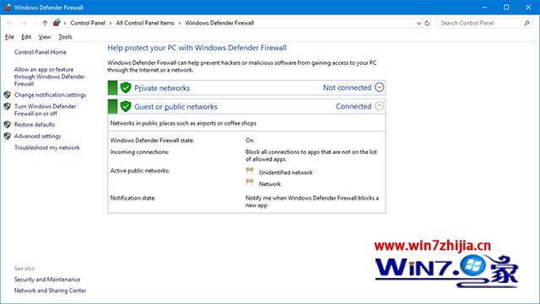Collapse the Guest or public networks chevron

379,106
